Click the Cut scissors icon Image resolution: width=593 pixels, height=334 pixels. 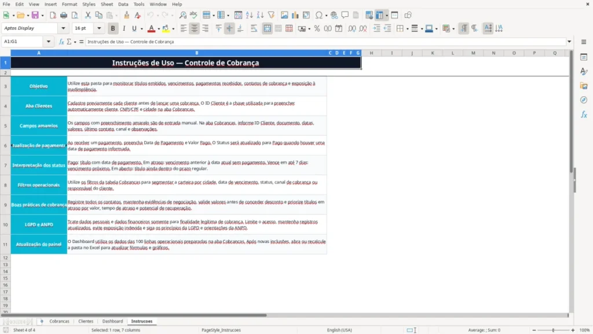click(x=88, y=15)
